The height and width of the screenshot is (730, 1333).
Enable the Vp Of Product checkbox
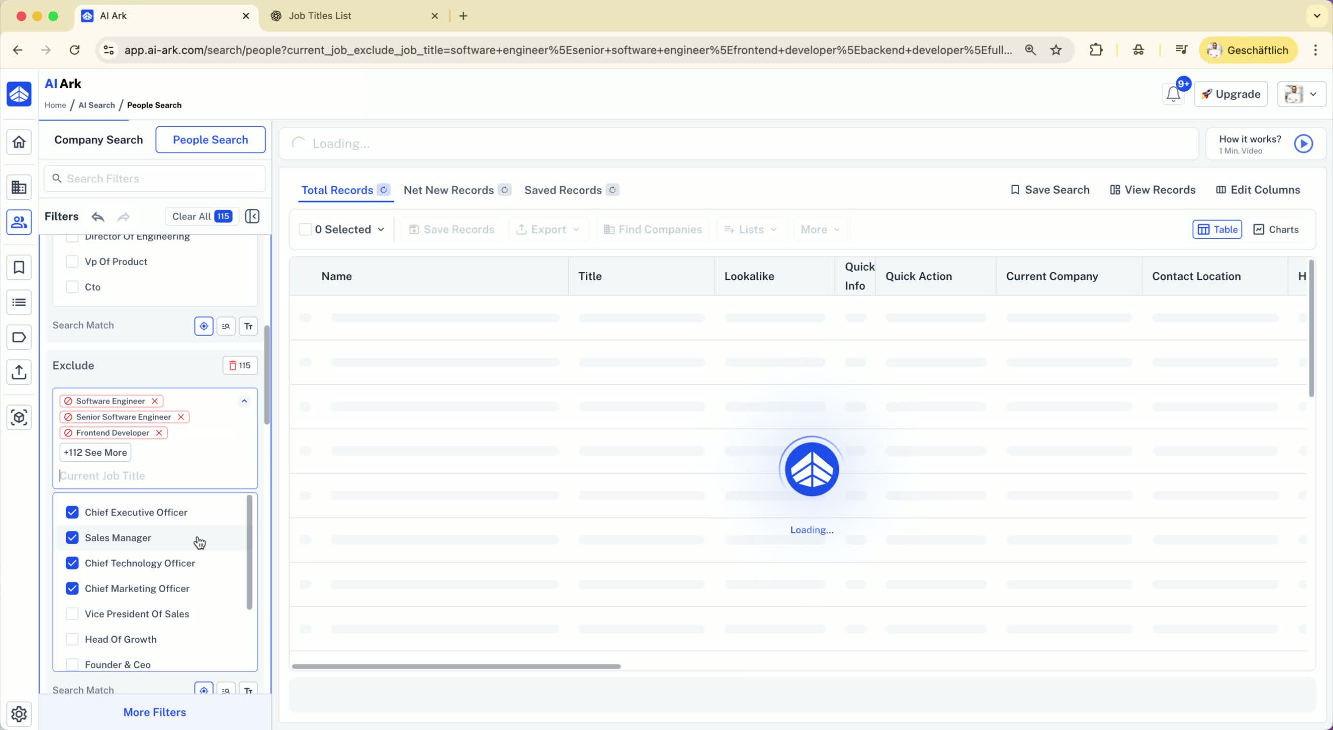[72, 262]
